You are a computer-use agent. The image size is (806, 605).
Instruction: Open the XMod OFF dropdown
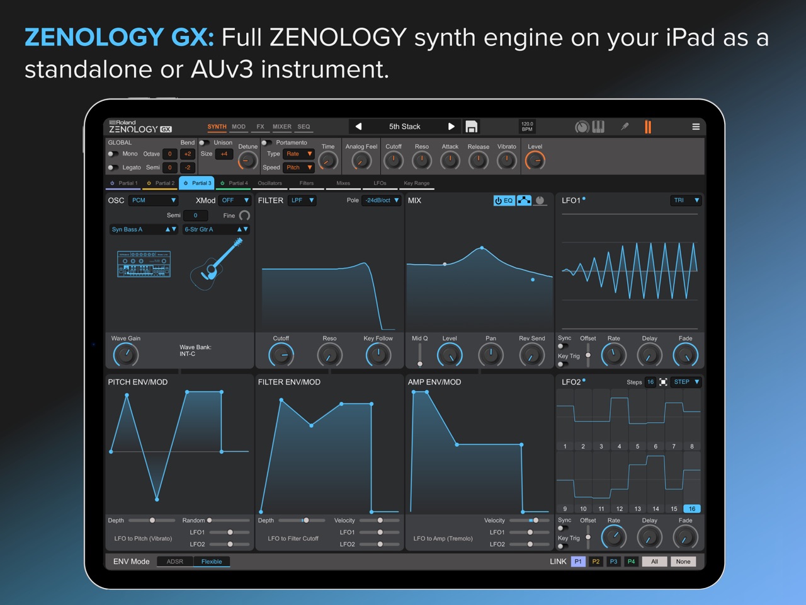(235, 200)
